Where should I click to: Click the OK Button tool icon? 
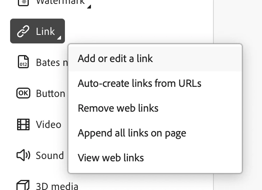(23, 93)
